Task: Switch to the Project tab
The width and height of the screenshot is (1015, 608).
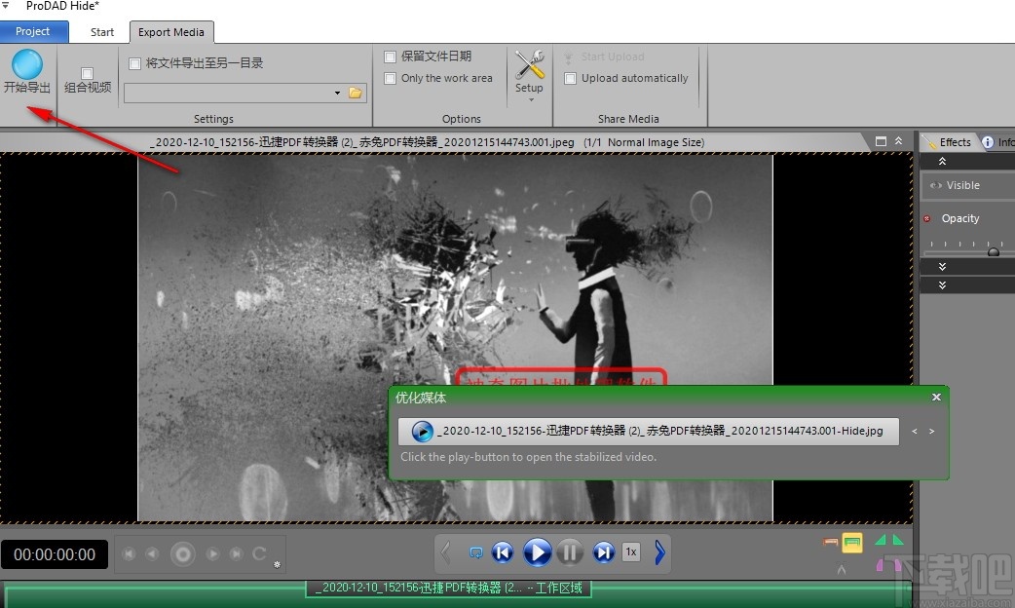Action: (x=33, y=31)
